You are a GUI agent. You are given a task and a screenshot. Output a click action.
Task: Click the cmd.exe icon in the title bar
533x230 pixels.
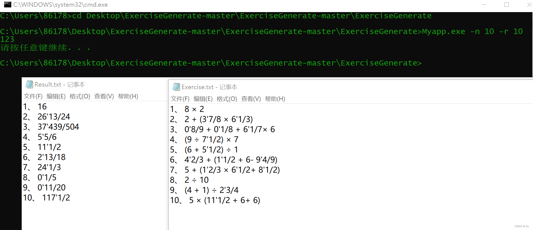click(x=8, y=4)
